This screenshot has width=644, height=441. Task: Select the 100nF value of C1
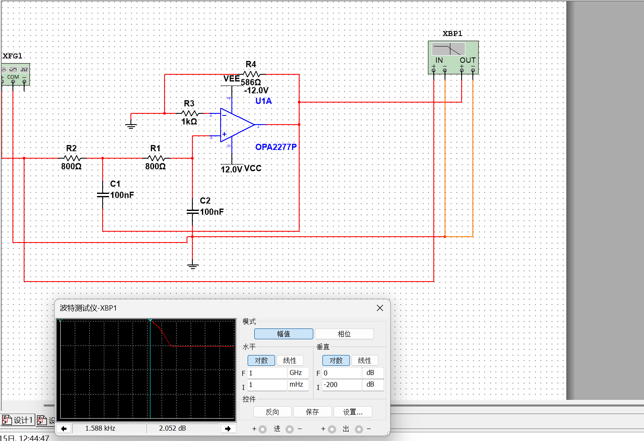[122, 195]
